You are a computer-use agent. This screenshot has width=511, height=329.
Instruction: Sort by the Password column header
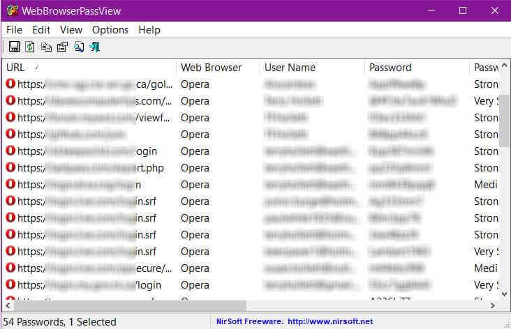[417, 68]
